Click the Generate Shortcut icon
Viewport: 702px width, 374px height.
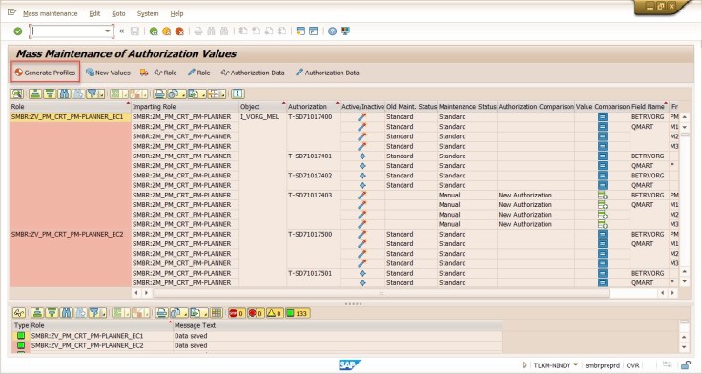point(314,31)
